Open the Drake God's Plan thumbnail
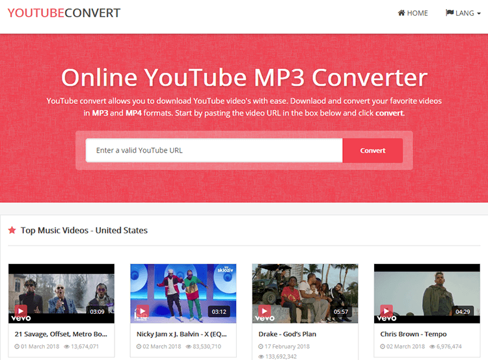 [x=305, y=294]
